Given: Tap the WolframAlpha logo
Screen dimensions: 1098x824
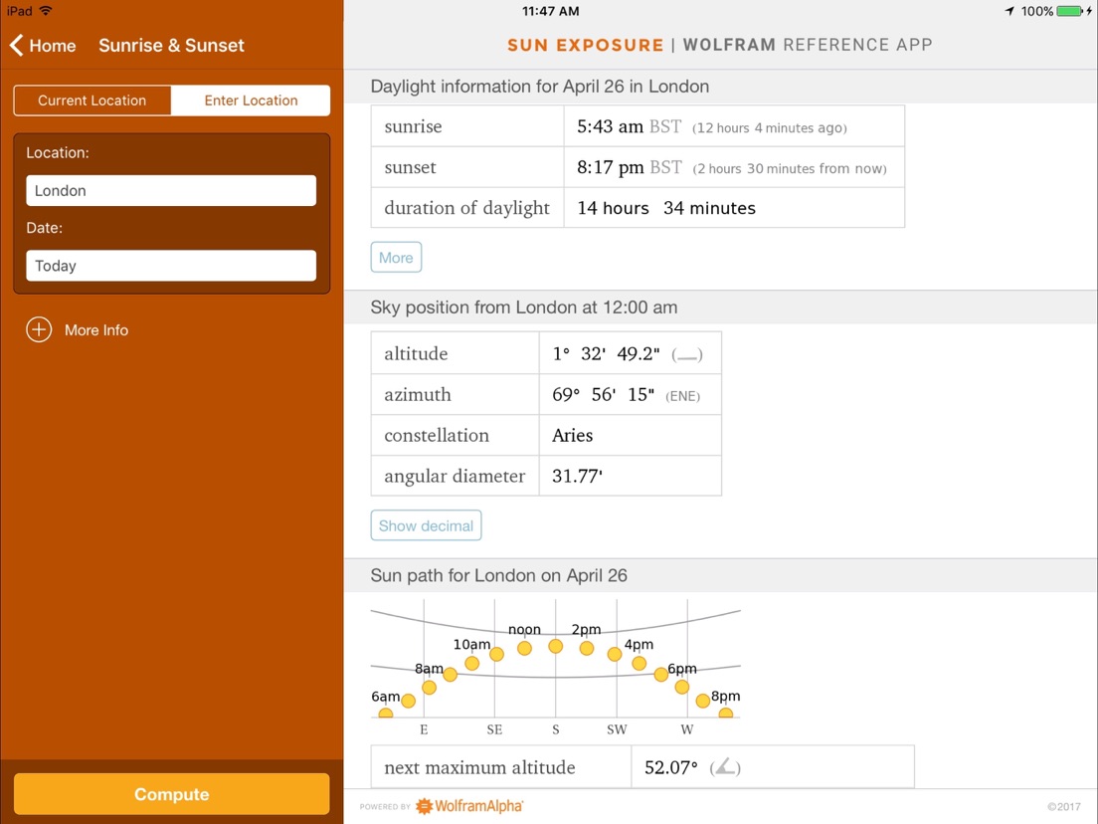Looking at the screenshot, I should (x=469, y=806).
